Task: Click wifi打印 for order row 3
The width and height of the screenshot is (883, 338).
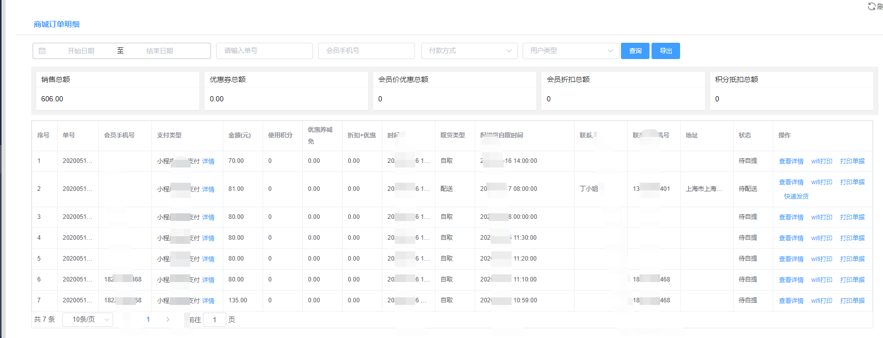Action: 821,217
